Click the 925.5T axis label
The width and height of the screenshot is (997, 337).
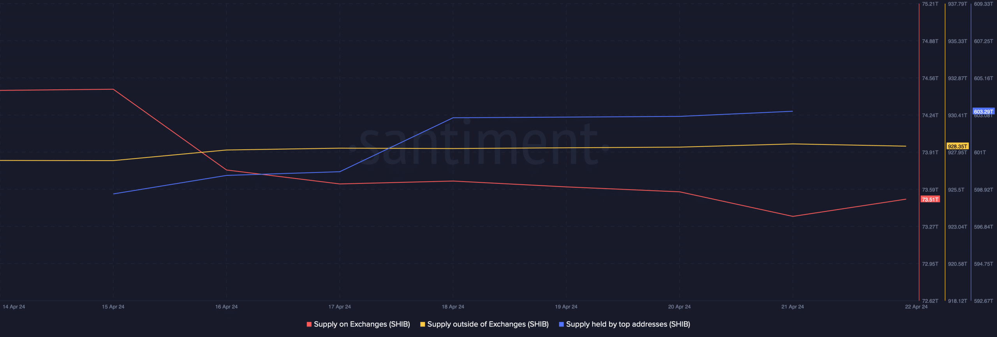coord(956,190)
